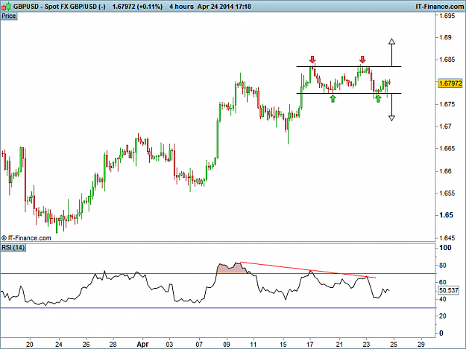Image resolution: width=466 pixels, height=349 pixels.
Task: Click the shaded overbought RSI area above 70
Action: pyautogui.click(x=231, y=269)
